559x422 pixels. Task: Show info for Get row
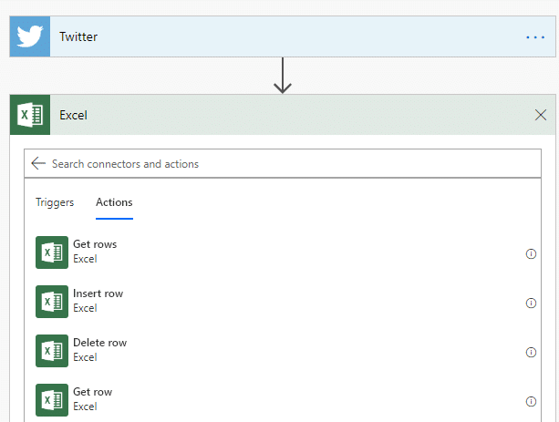(x=531, y=401)
